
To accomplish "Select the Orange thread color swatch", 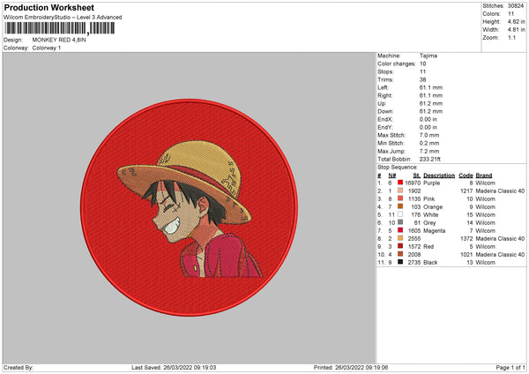I will (400, 206).
